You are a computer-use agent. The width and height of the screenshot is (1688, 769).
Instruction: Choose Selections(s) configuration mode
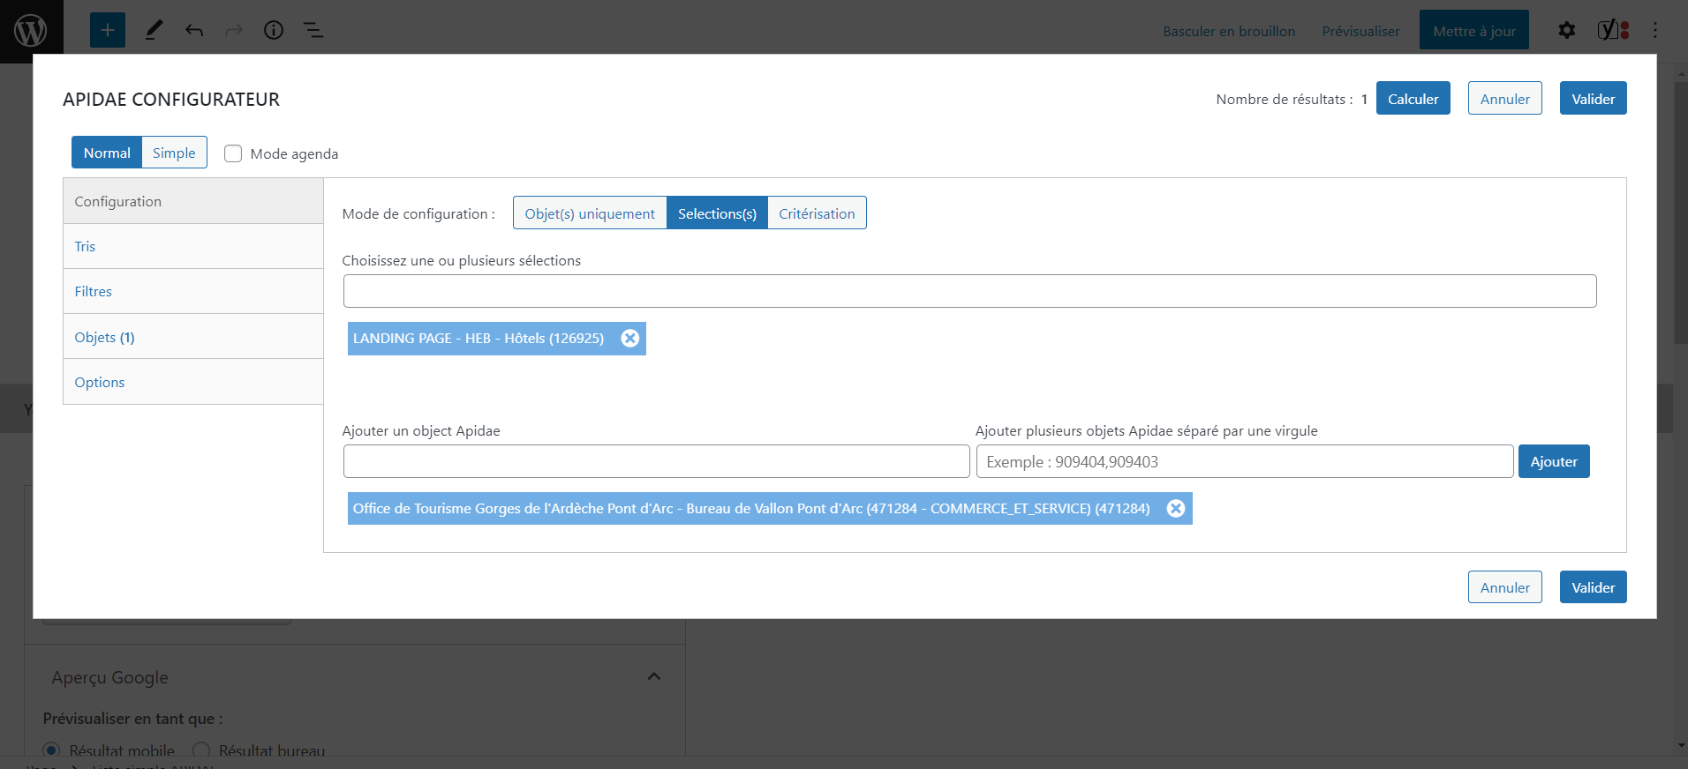717,213
